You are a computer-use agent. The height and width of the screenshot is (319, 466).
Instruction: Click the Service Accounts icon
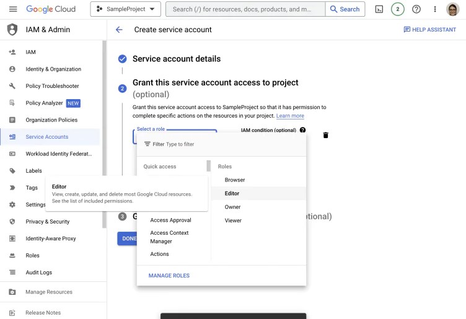click(x=12, y=137)
